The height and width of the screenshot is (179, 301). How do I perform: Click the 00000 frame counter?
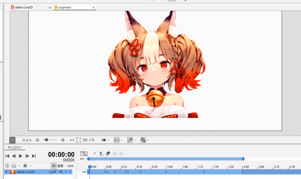click(x=69, y=160)
